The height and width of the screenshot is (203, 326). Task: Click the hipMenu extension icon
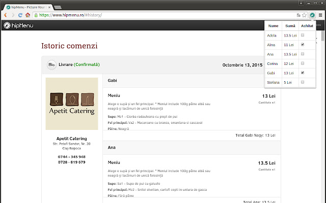click(x=312, y=15)
